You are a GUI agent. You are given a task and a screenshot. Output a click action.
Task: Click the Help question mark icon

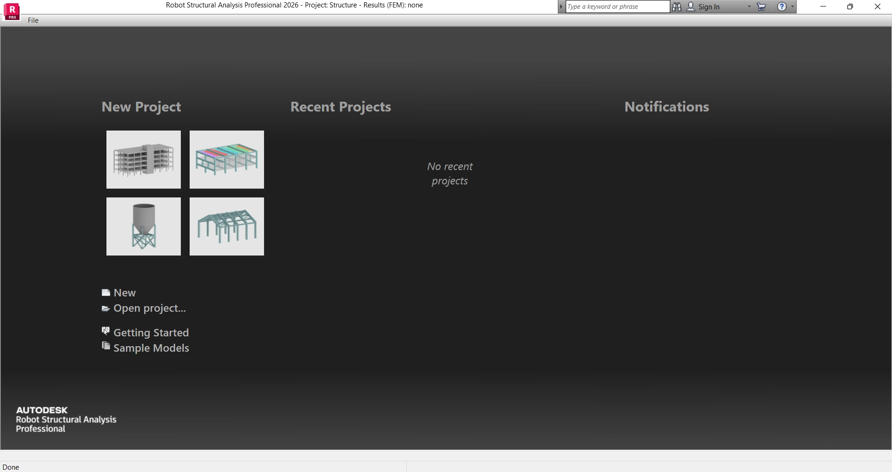pyautogui.click(x=782, y=7)
